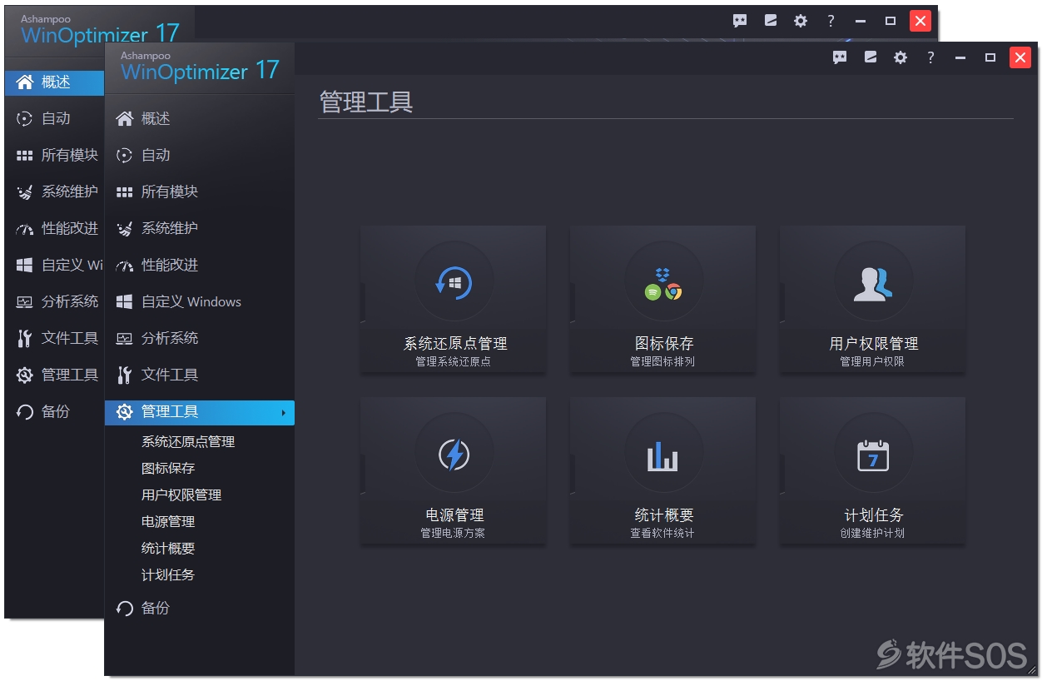Open the 电源管理 submenu entry
The height and width of the screenshot is (681, 1042).
coord(168,522)
